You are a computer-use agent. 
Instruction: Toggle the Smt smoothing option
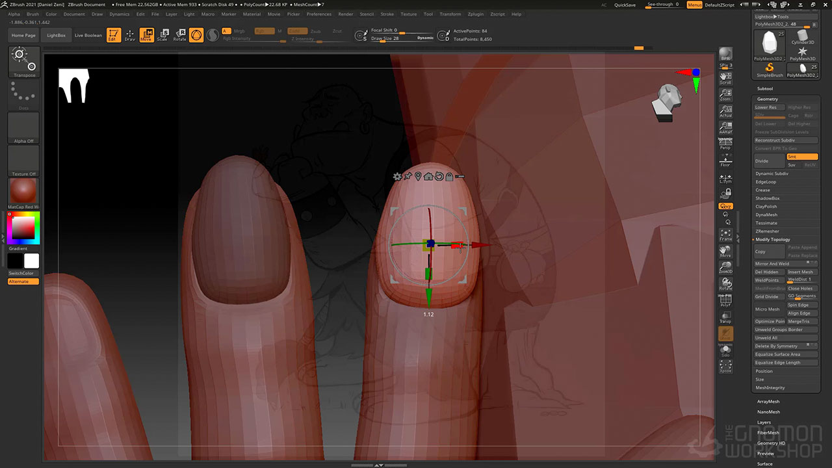pos(801,157)
